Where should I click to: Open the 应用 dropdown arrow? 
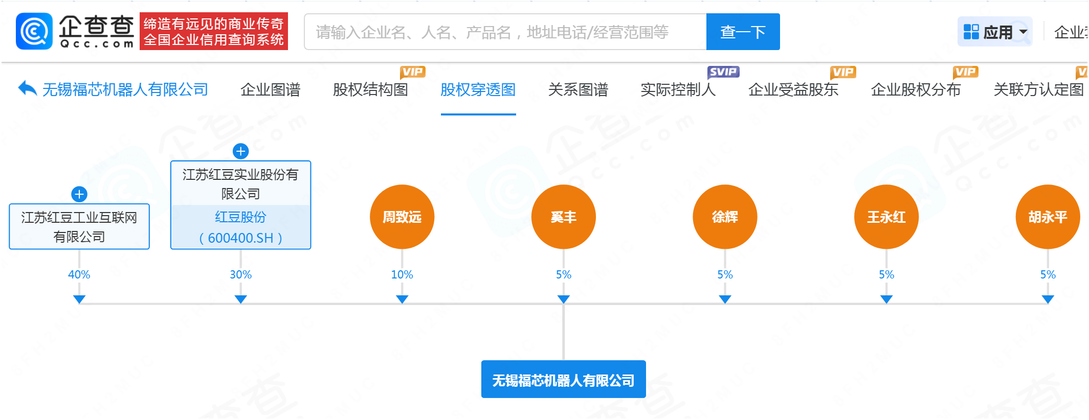coord(1023,32)
